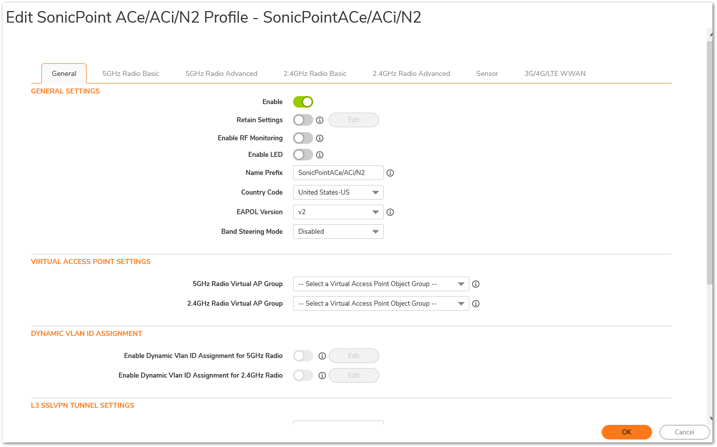Open the 3G/4G/LTE WWAN tab
The image size is (717, 447).
pos(554,73)
